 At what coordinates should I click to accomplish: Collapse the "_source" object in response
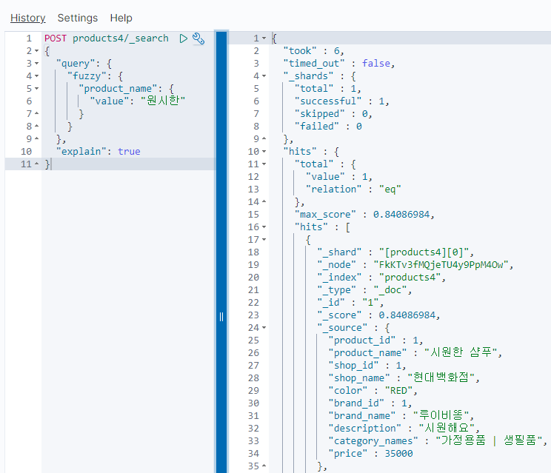[264, 327]
